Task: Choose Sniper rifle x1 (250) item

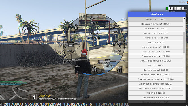Action: click(156, 98)
